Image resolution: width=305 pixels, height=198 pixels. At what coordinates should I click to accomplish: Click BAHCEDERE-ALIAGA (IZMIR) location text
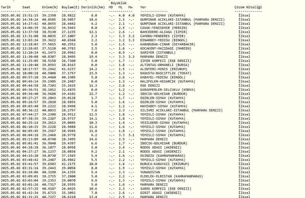click(164, 32)
